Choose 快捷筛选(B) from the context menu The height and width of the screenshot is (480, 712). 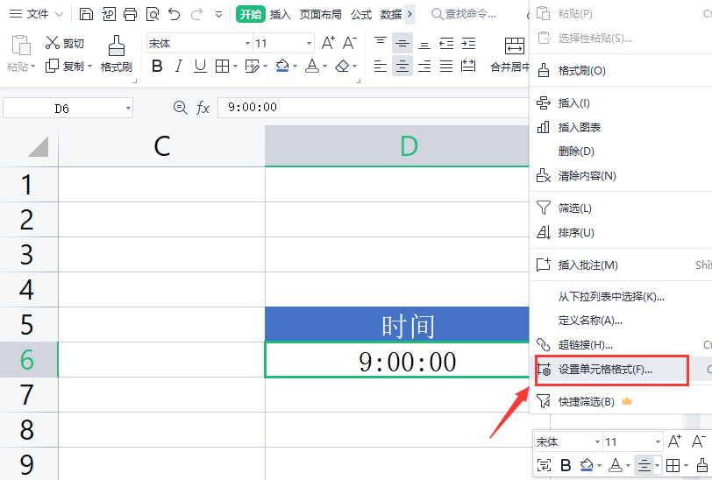click(621, 401)
